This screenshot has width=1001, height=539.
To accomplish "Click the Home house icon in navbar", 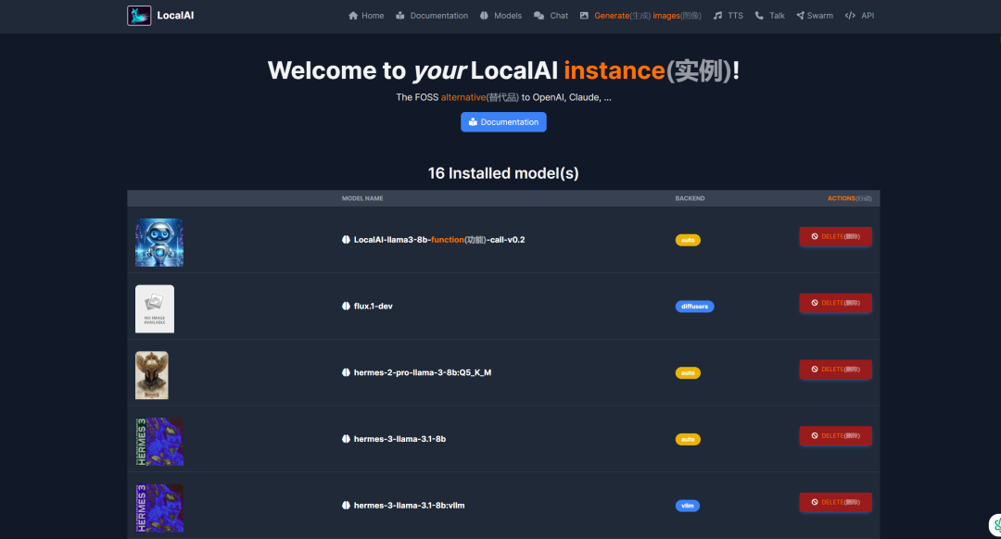I will (352, 15).
